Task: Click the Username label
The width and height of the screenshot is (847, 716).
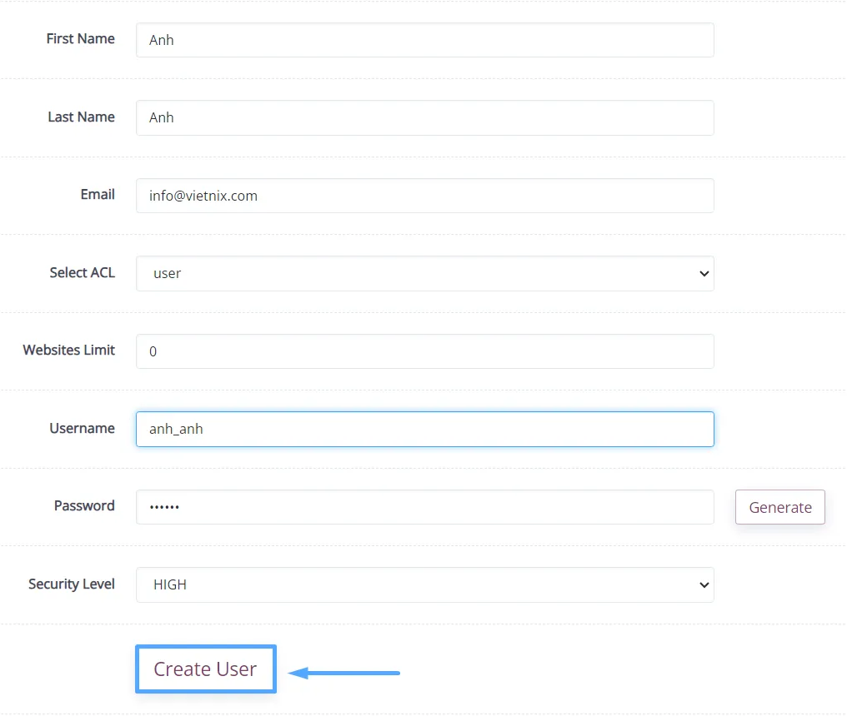Action: [x=82, y=428]
